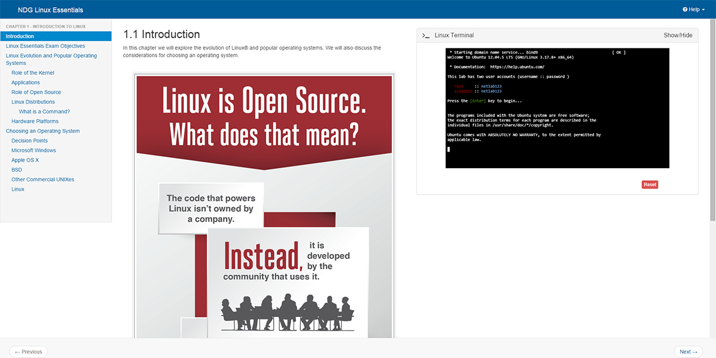716x358 pixels.
Task: Click inside the black terminal window
Action: [x=557, y=108]
